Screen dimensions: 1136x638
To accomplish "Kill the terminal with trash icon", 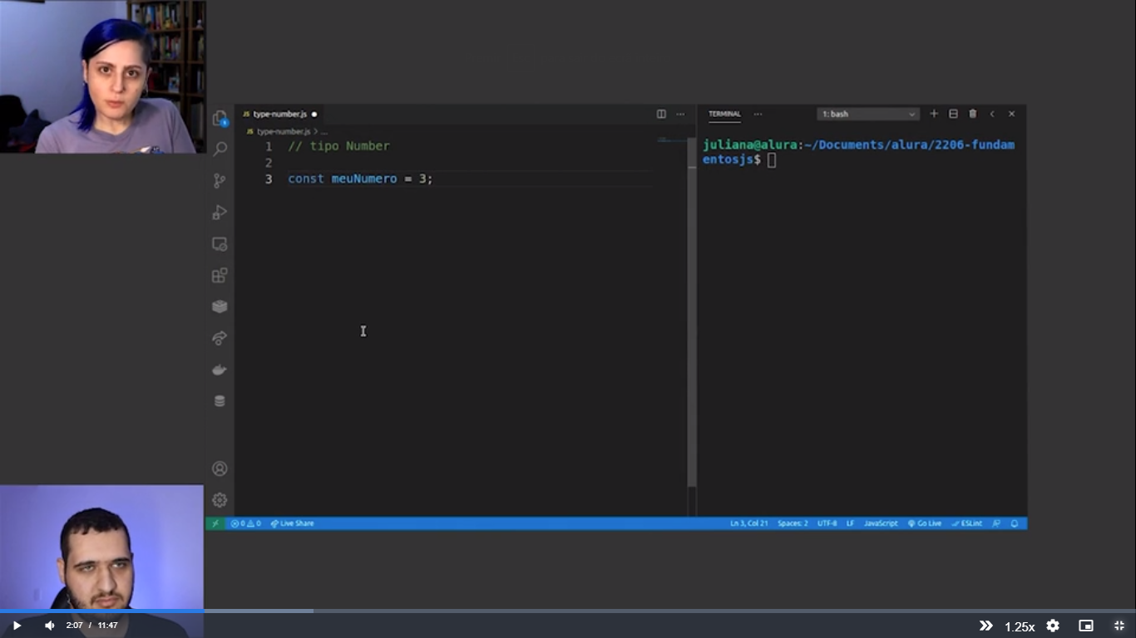I will (972, 114).
